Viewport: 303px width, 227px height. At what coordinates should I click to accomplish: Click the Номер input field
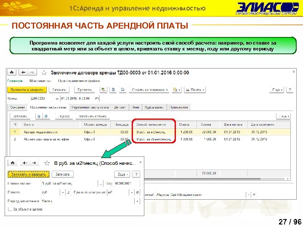41,98
